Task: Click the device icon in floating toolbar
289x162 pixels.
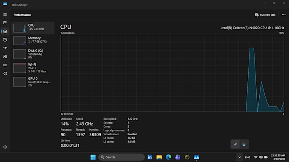Action: pos(244,144)
